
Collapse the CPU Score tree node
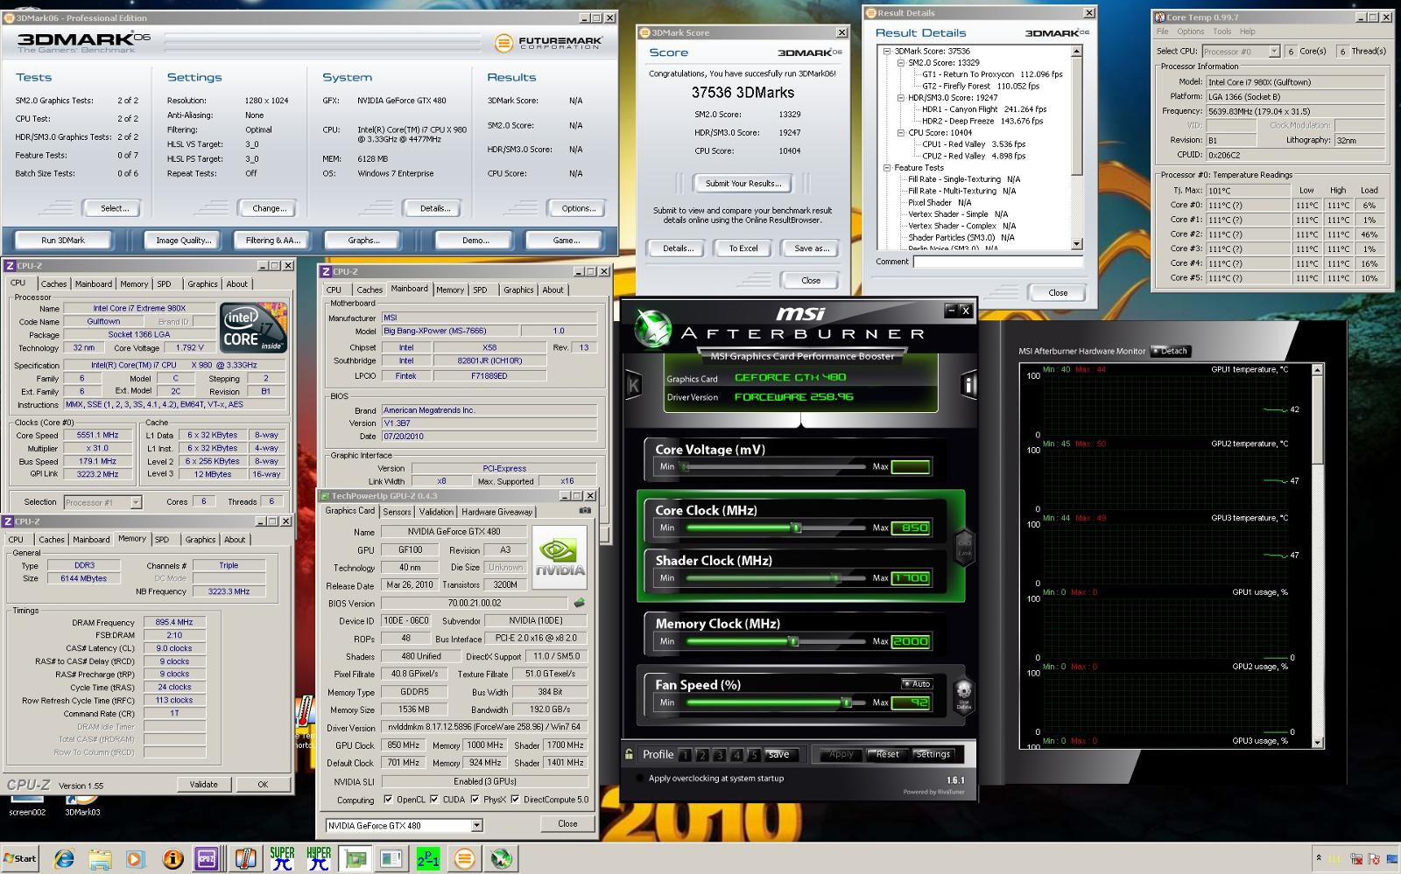pyautogui.click(x=900, y=133)
